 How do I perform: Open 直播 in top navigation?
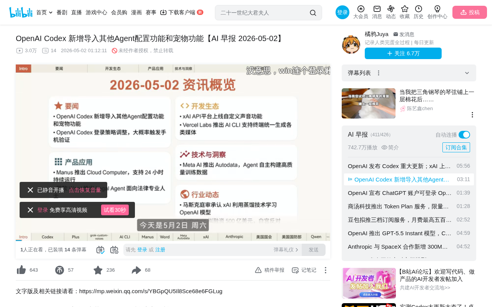pyautogui.click(x=76, y=12)
